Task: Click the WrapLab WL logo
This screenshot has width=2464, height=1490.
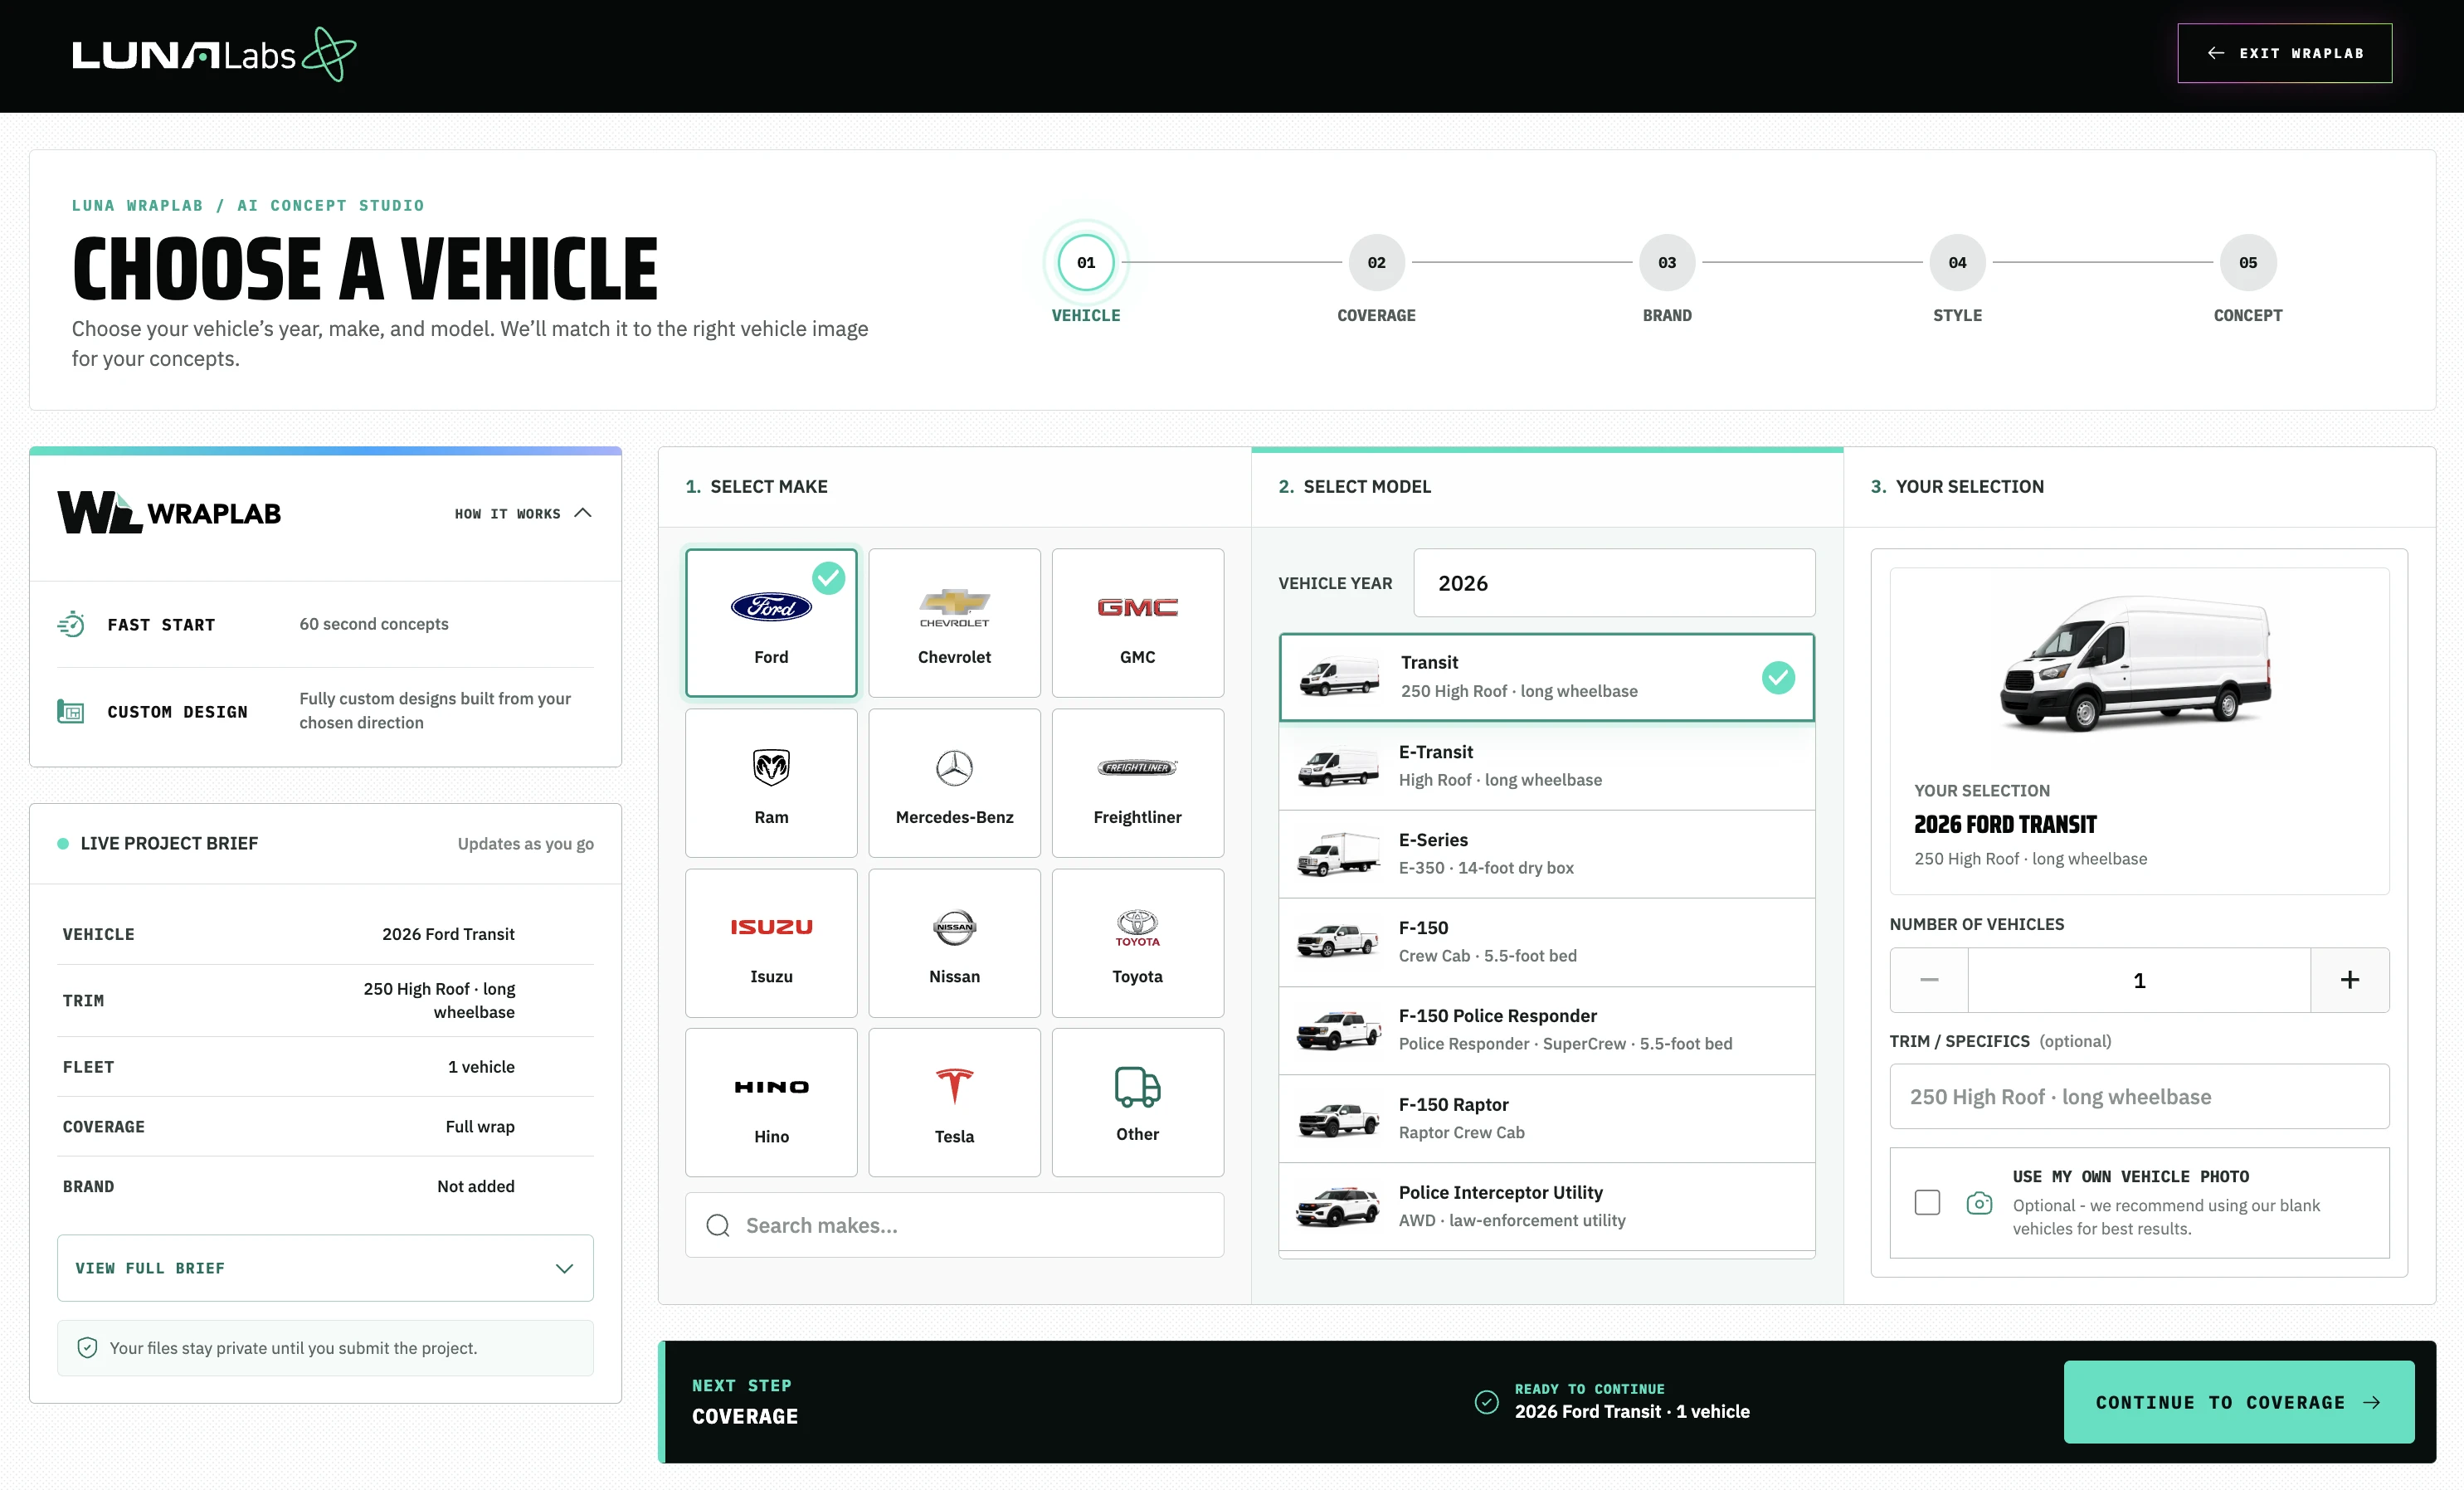Action: tap(169, 512)
